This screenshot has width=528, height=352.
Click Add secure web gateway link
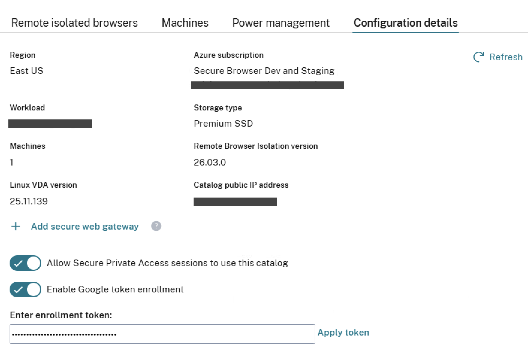coord(85,226)
